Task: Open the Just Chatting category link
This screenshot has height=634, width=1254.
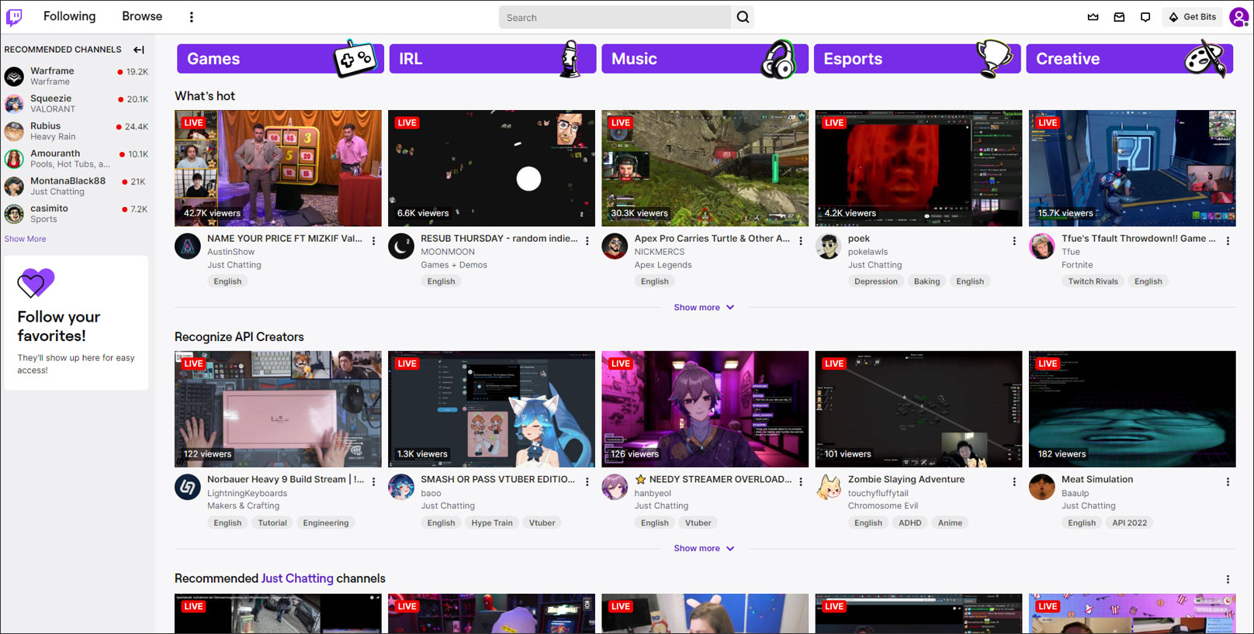Action: 297,578
